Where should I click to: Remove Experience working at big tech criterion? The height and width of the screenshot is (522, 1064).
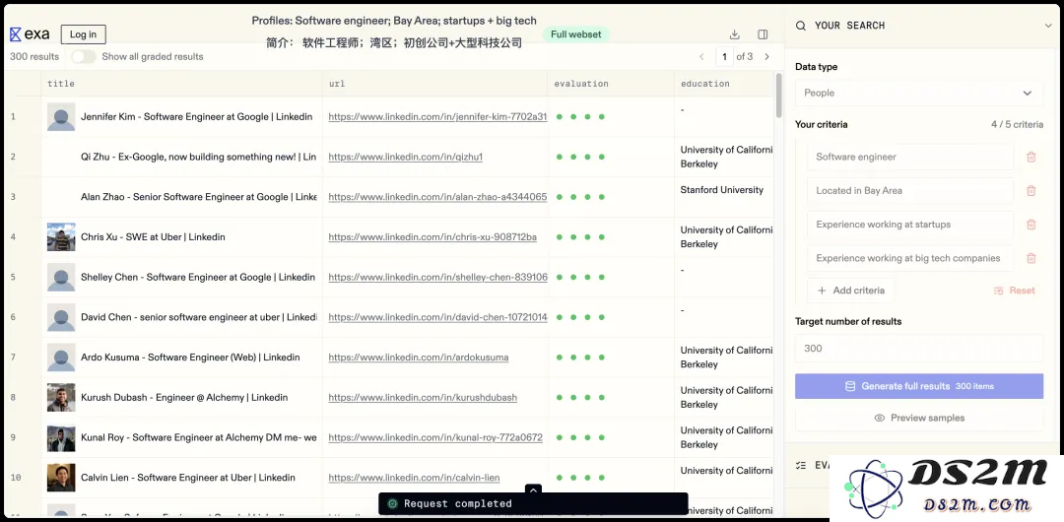[1031, 258]
